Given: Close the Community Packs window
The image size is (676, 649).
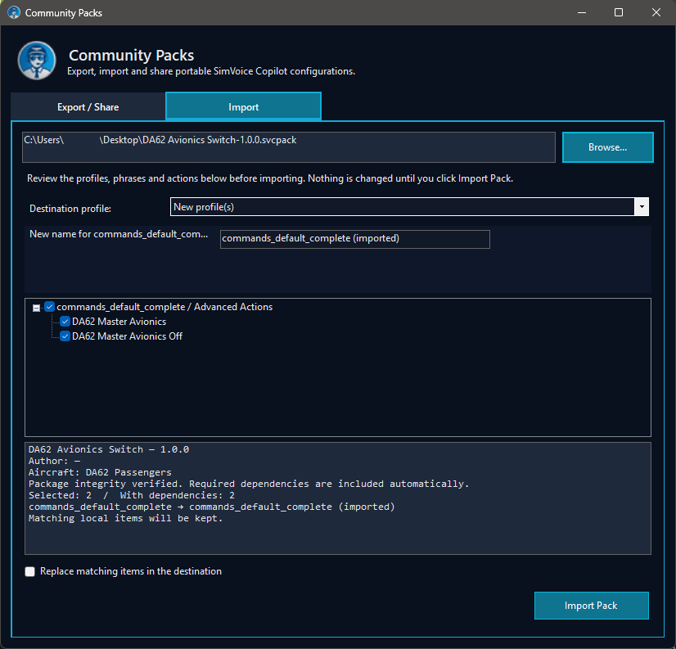Looking at the screenshot, I should 656,12.
